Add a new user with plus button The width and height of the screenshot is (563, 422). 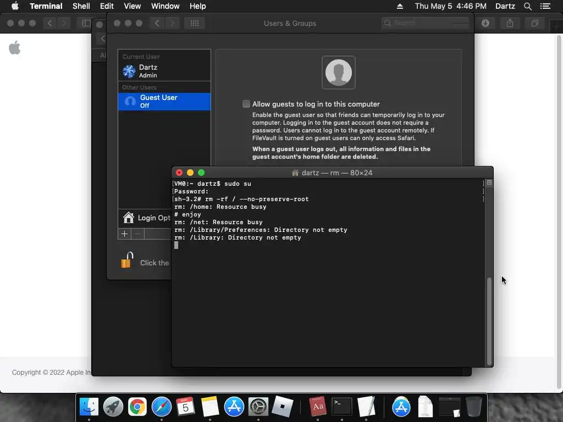point(125,234)
